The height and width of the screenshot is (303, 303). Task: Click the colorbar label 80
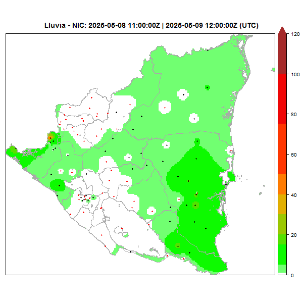(x=294, y=115)
